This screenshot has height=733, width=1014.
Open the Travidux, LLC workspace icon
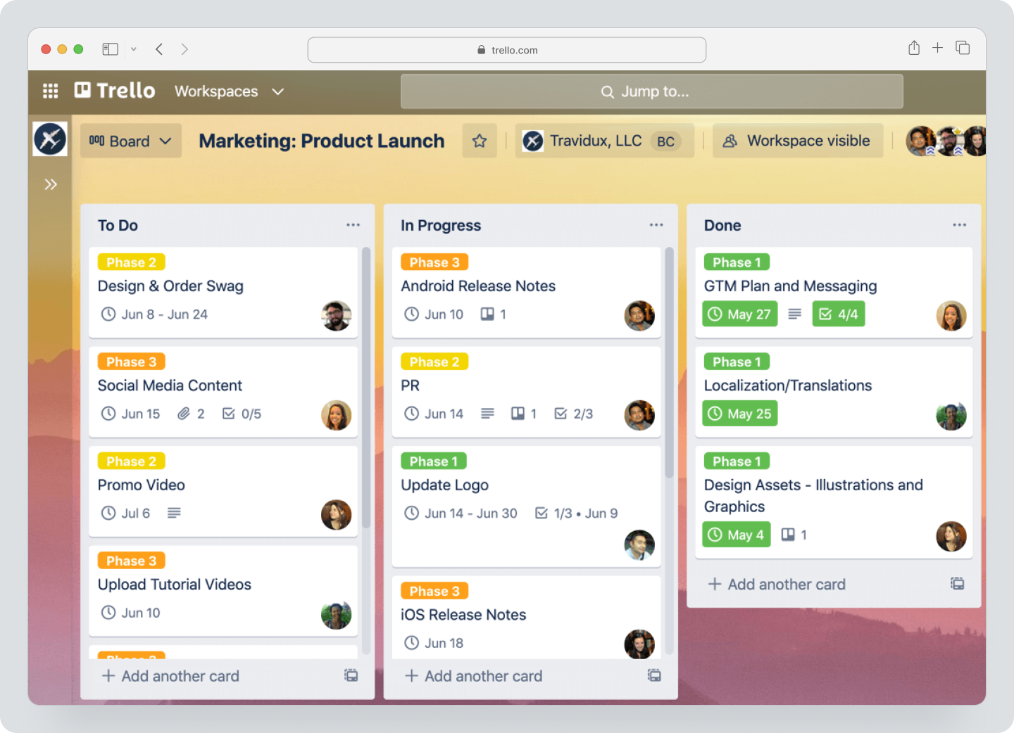coord(533,141)
